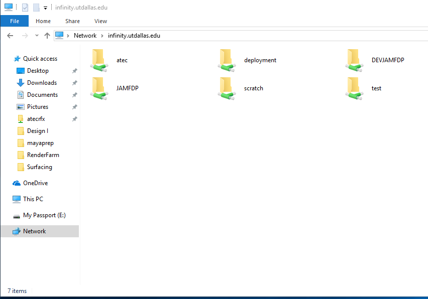Viewport: 428px width, 299px height.
Task: Unpin atecrfx using its pin icon
Action: (x=74, y=119)
